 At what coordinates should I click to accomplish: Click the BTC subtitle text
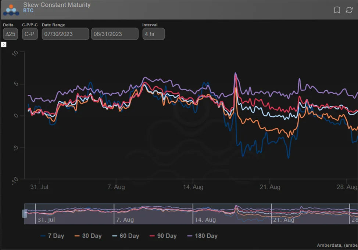coord(28,11)
